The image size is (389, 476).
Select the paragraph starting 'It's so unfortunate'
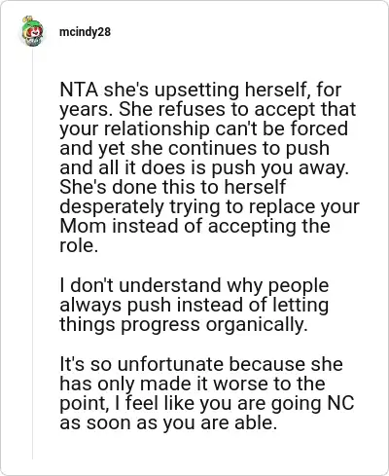click(x=207, y=393)
